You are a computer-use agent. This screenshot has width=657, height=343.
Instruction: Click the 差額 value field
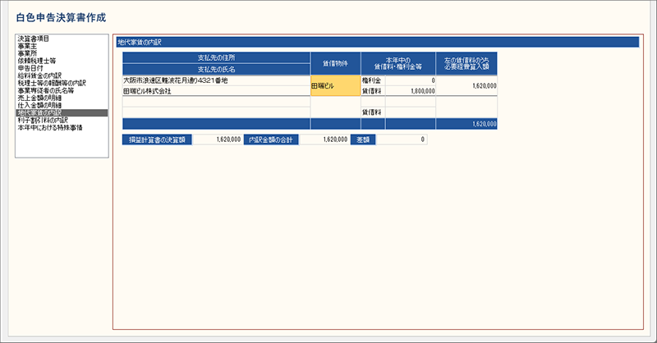tap(402, 140)
